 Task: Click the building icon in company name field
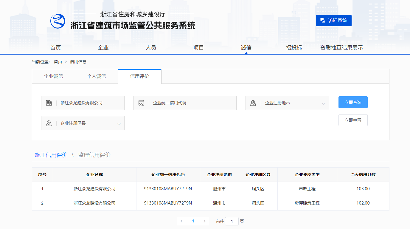pyautogui.click(x=49, y=103)
